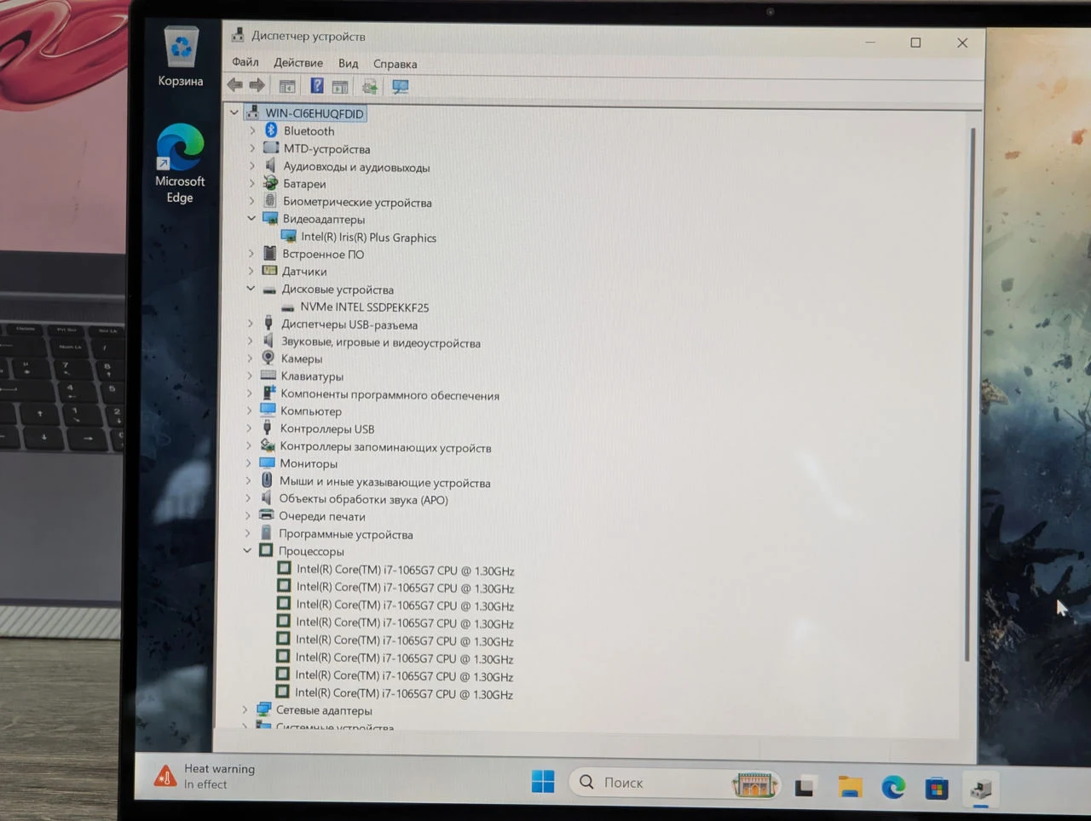The height and width of the screenshot is (821, 1091).
Task: Expand the Bluetooth category
Action: [252, 131]
